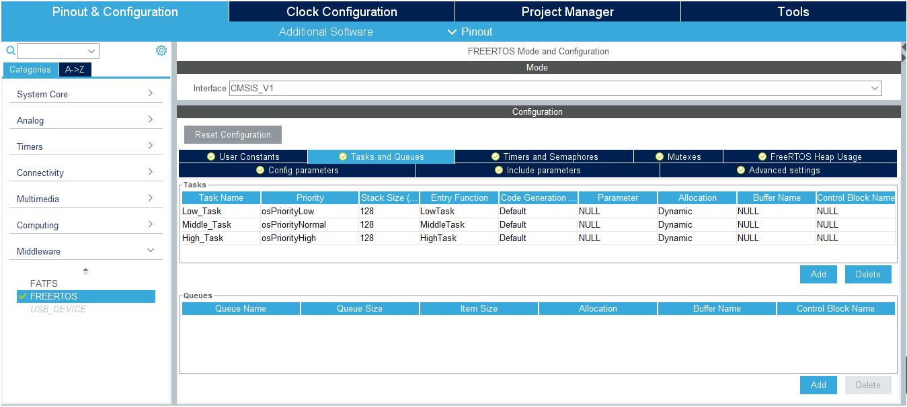Click Item Size column header

(x=479, y=308)
